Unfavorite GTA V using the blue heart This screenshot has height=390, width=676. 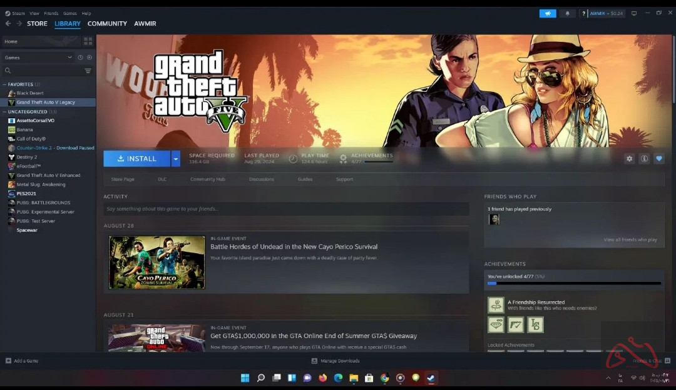pyautogui.click(x=658, y=159)
